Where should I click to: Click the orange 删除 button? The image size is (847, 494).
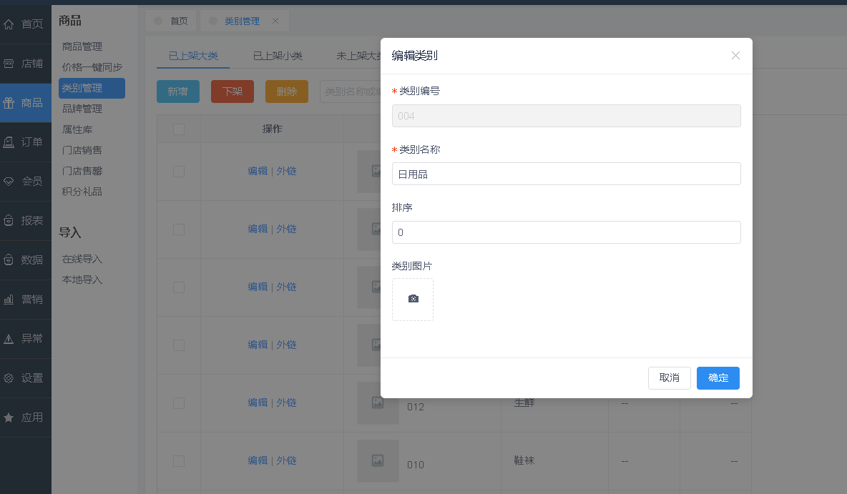[x=287, y=92]
